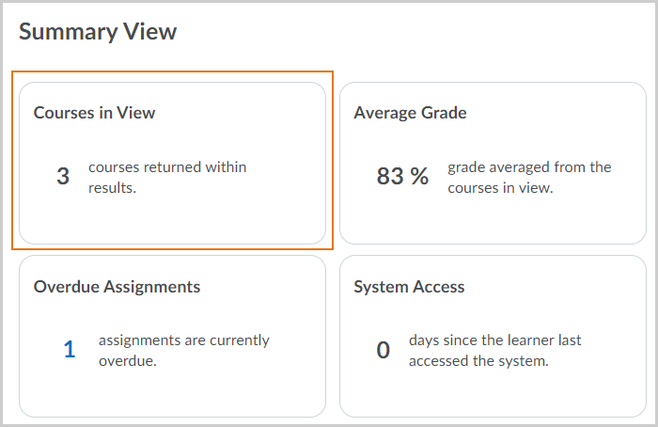Select the Overdue Assignments card
658x427 pixels.
tap(172, 337)
